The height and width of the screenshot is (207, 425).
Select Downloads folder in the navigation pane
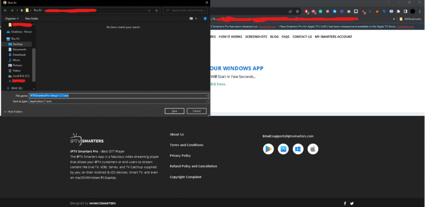click(19, 55)
